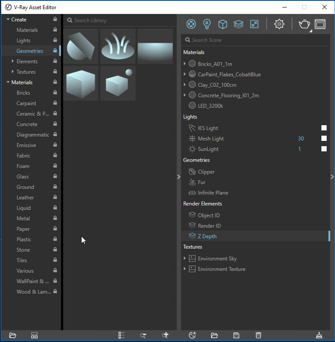Open the Render Elements layers icon in toolbar
335x342 pixels.
(x=238, y=24)
